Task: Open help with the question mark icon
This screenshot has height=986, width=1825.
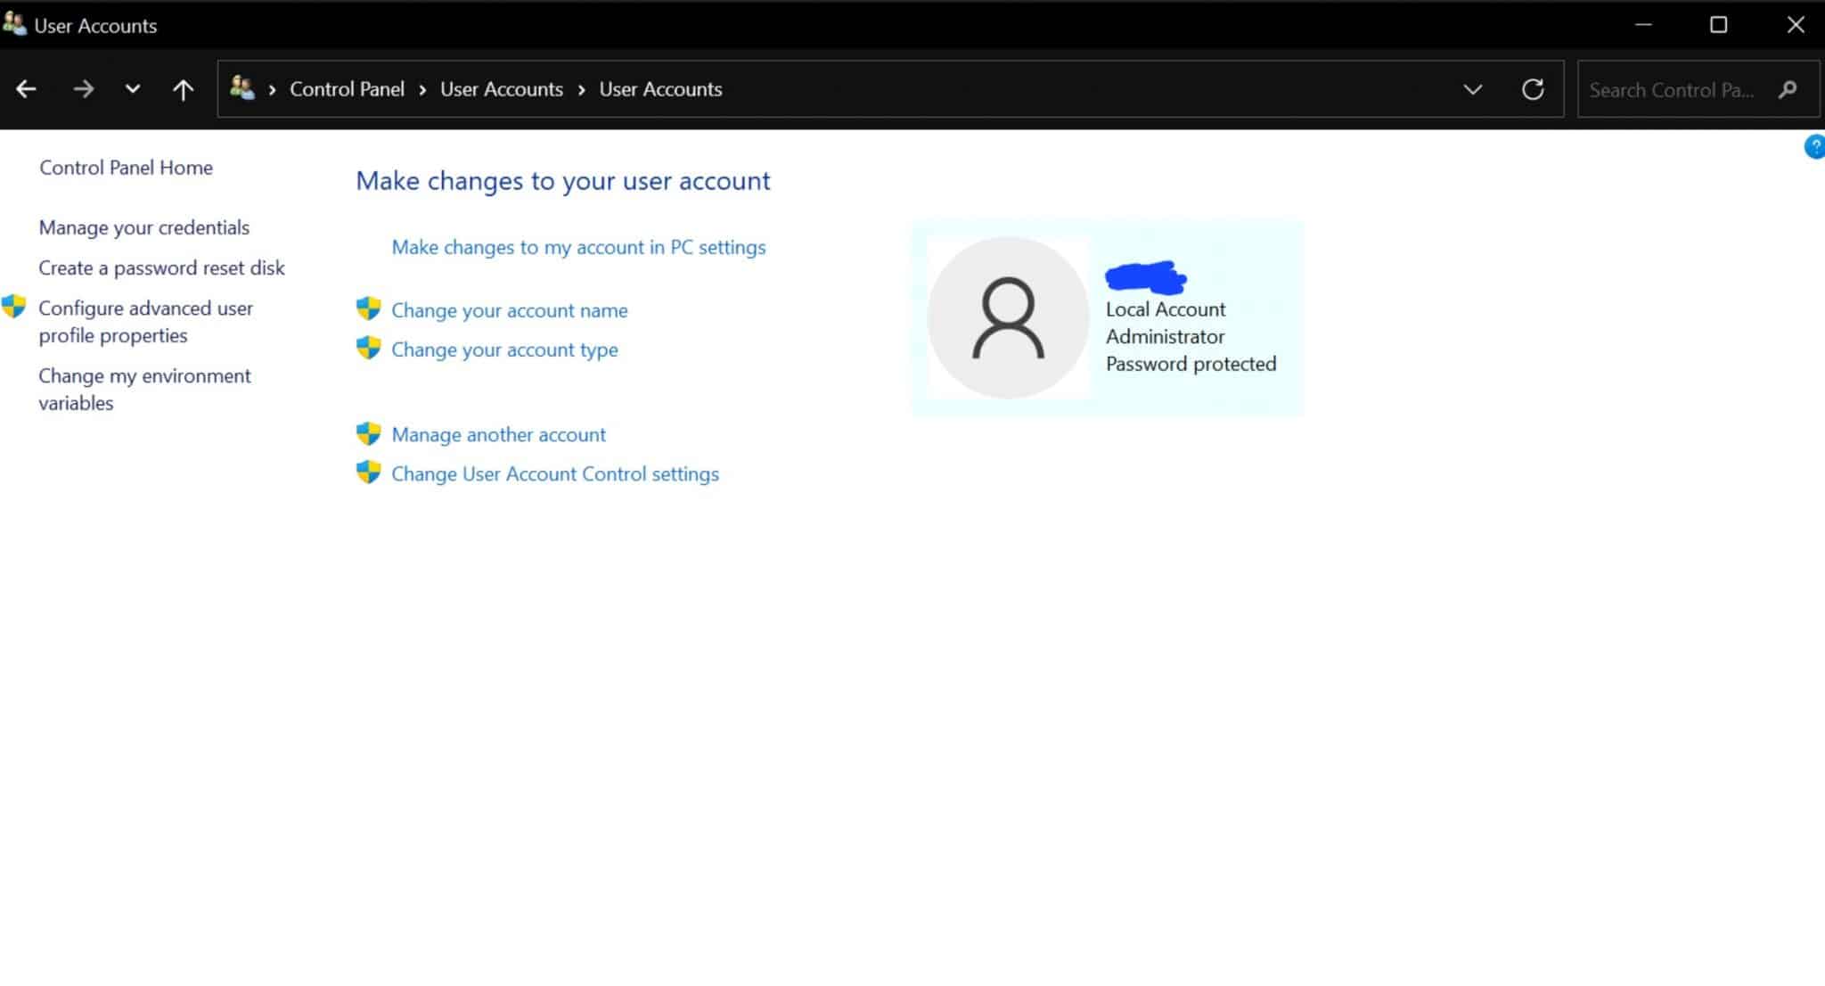Action: coord(1813,147)
